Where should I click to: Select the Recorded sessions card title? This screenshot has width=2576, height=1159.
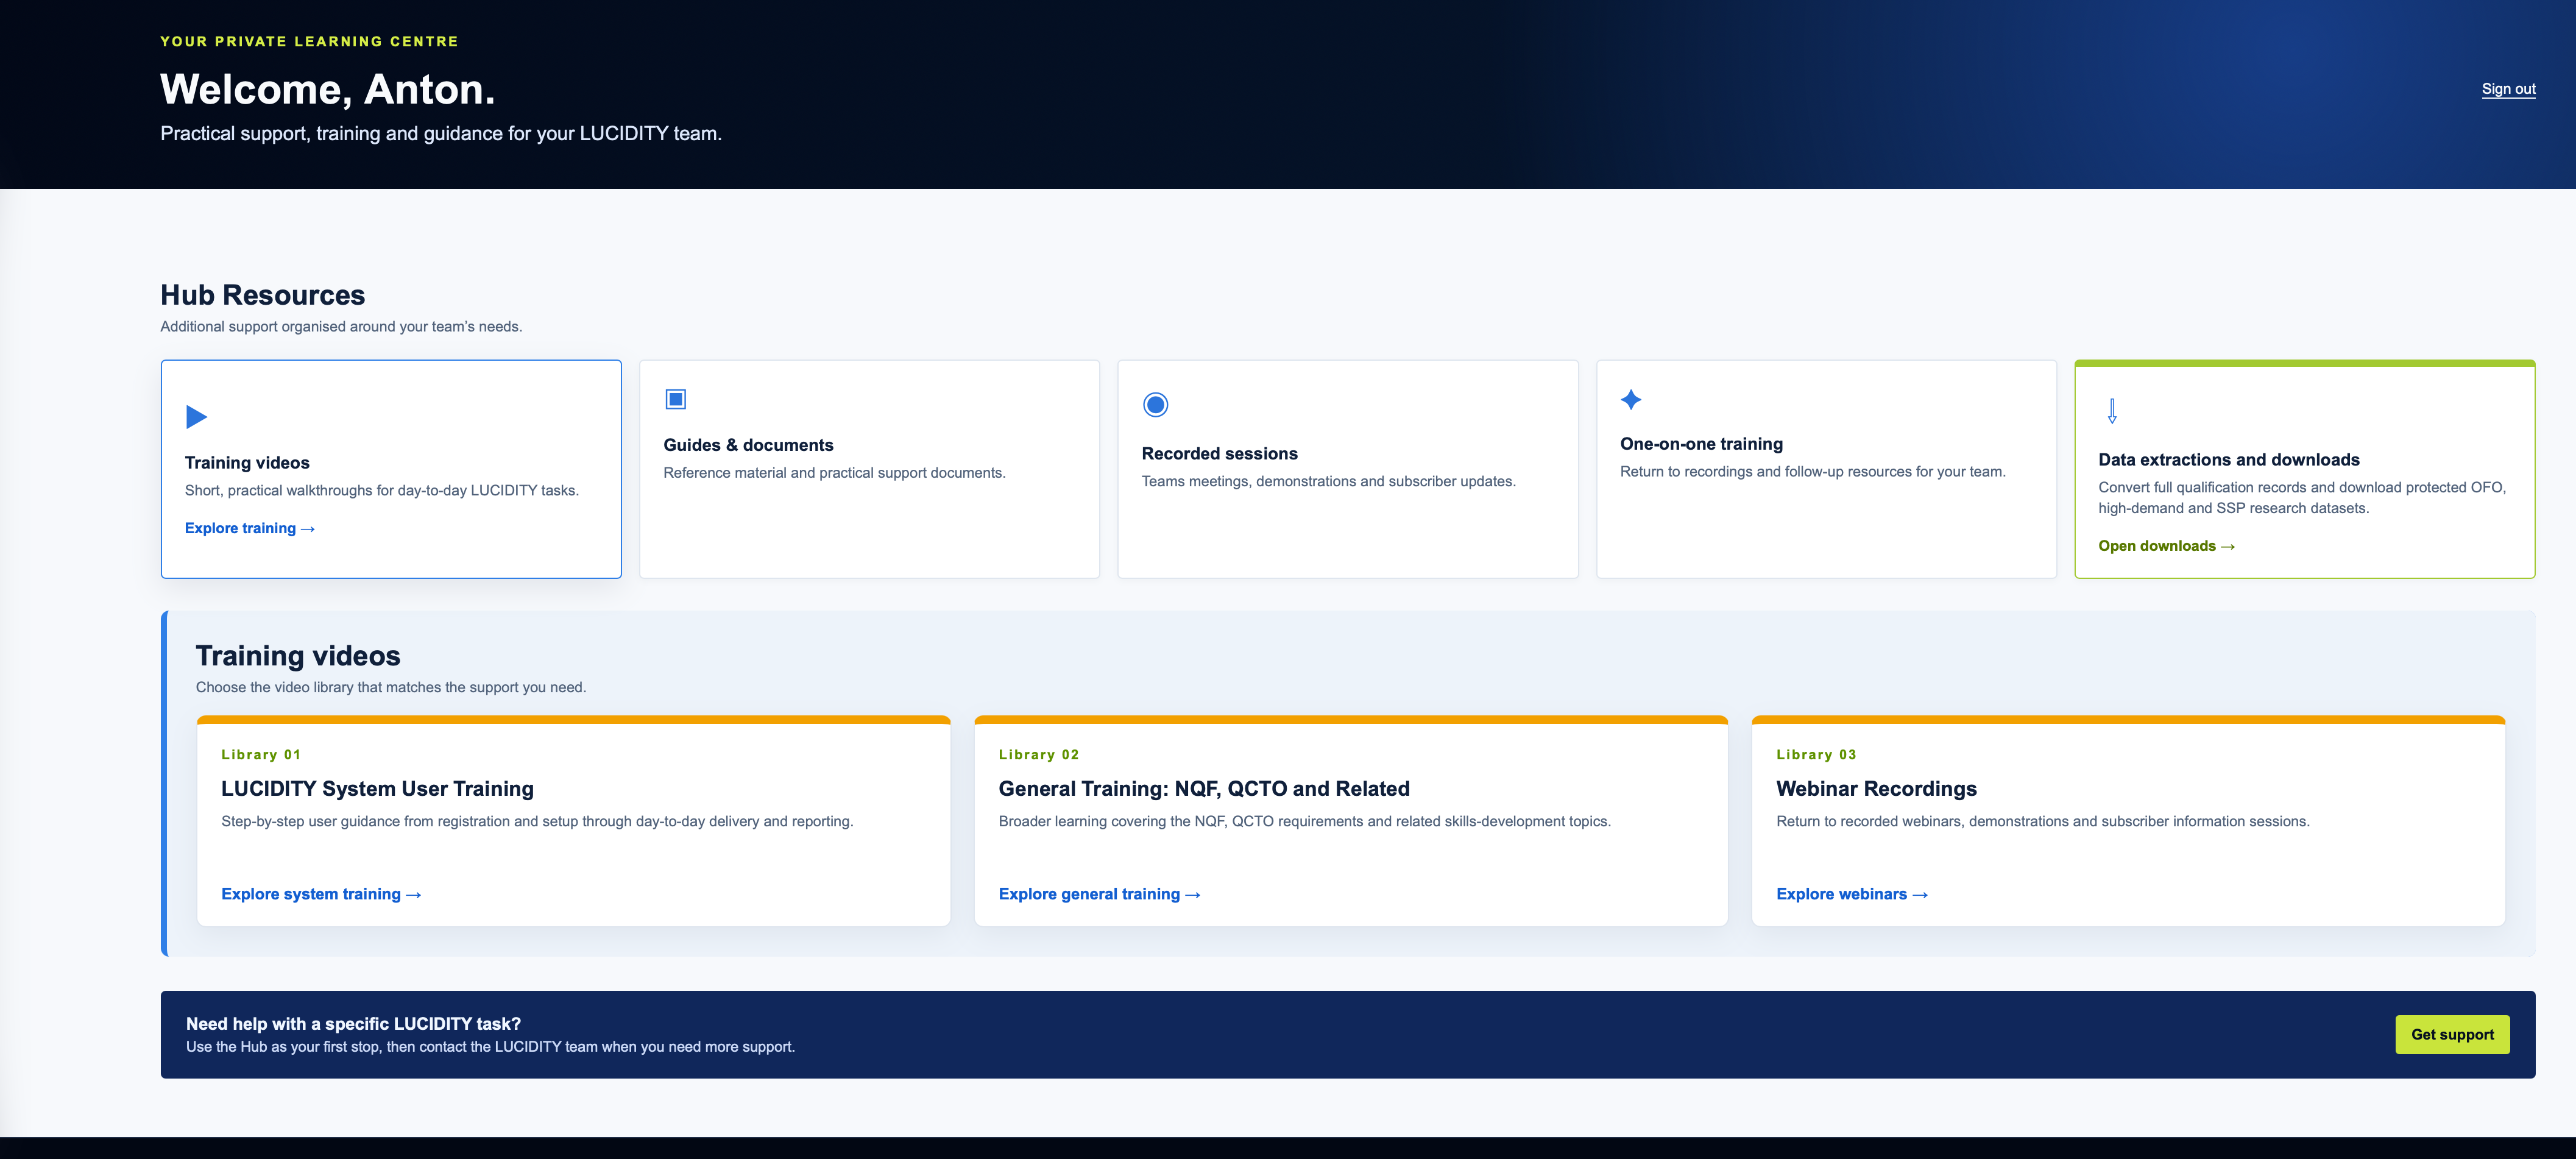coord(1220,454)
